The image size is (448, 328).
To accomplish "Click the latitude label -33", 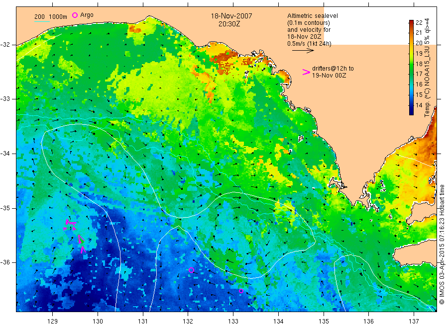I will 5,99.
